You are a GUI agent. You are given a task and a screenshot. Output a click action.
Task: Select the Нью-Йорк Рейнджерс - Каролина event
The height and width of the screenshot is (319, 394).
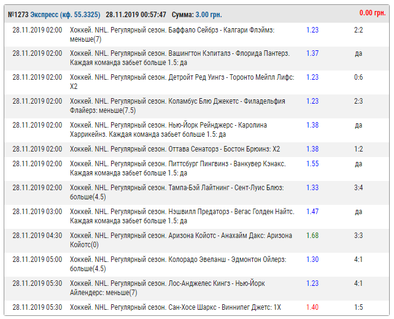[x=168, y=129]
